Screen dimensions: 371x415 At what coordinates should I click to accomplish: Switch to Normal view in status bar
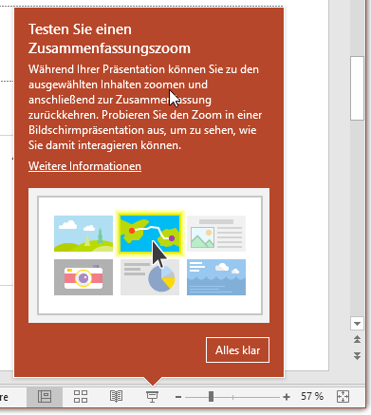tap(45, 396)
